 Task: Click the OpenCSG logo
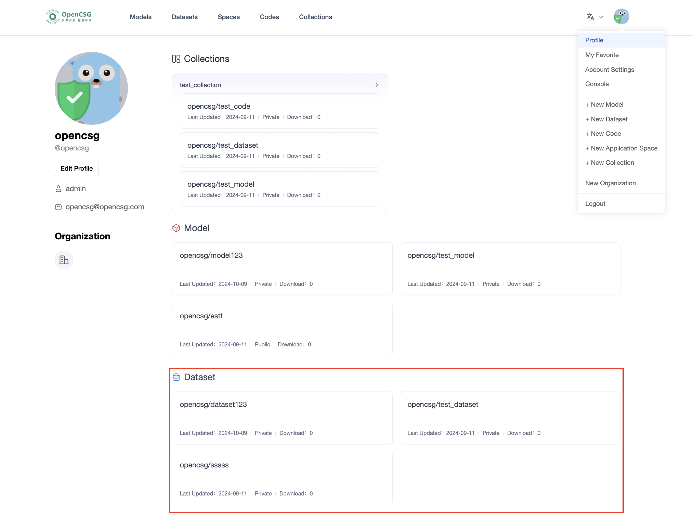click(x=68, y=16)
